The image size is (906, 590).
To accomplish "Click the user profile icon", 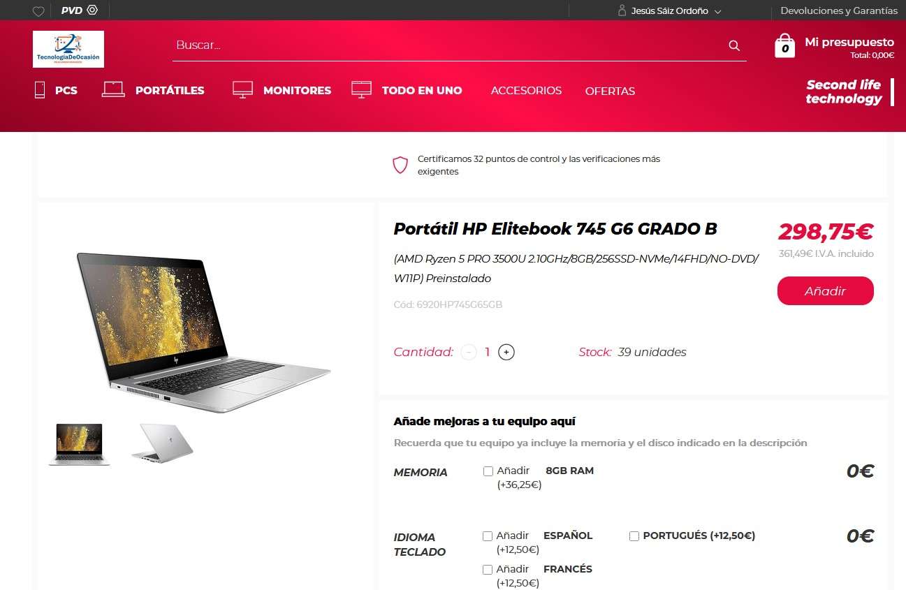I will pyautogui.click(x=622, y=10).
